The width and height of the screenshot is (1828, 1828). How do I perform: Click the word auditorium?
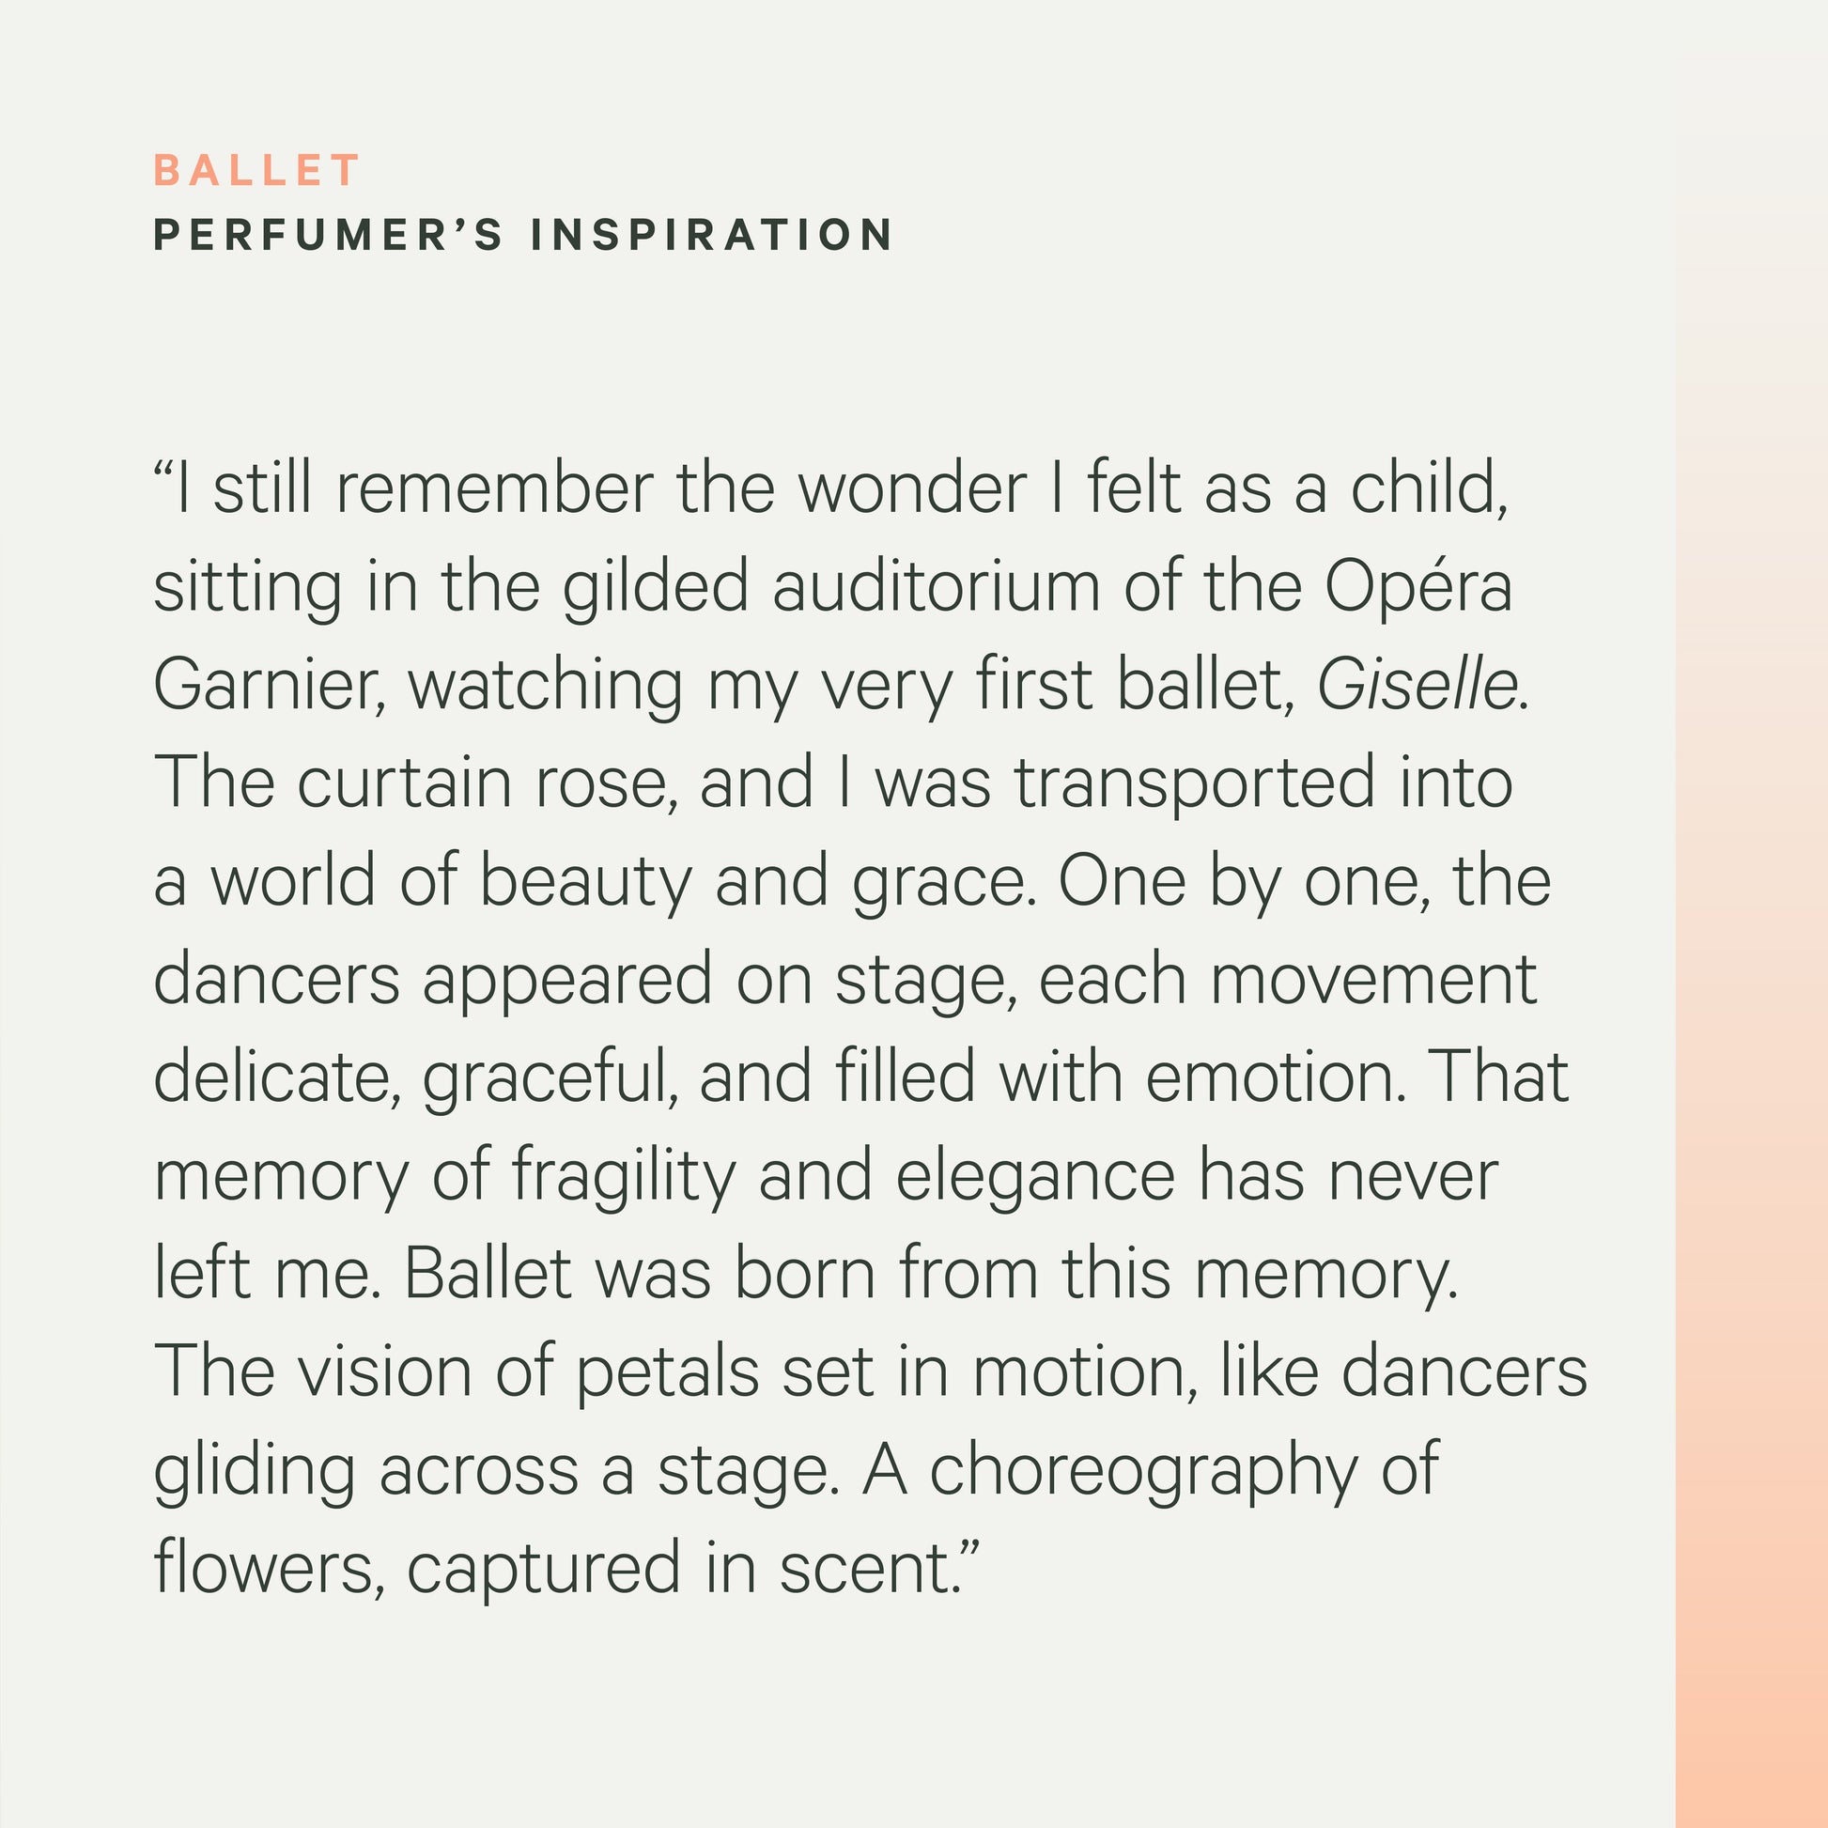point(936,586)
